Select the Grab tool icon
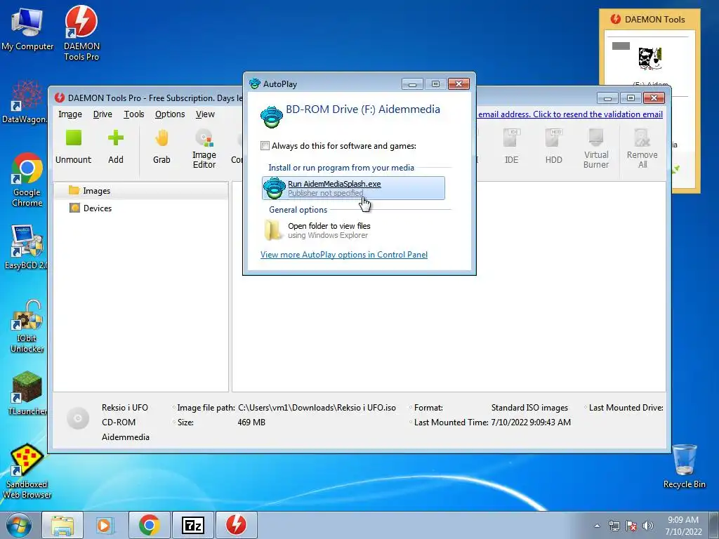The width and height of the screenshot is (719, 539). point(161,147)
